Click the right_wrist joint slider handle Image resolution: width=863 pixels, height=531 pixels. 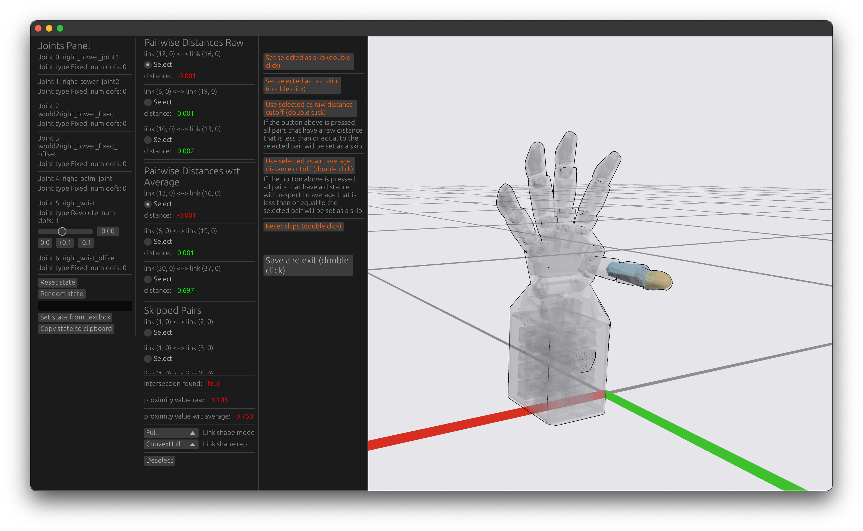point(62,231)
